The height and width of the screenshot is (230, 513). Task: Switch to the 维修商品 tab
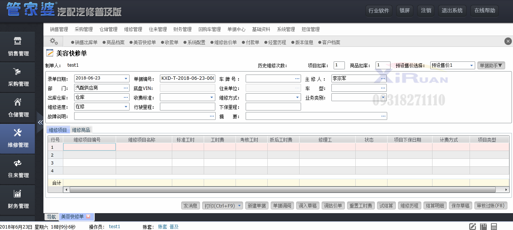click(x=81, y=130)
